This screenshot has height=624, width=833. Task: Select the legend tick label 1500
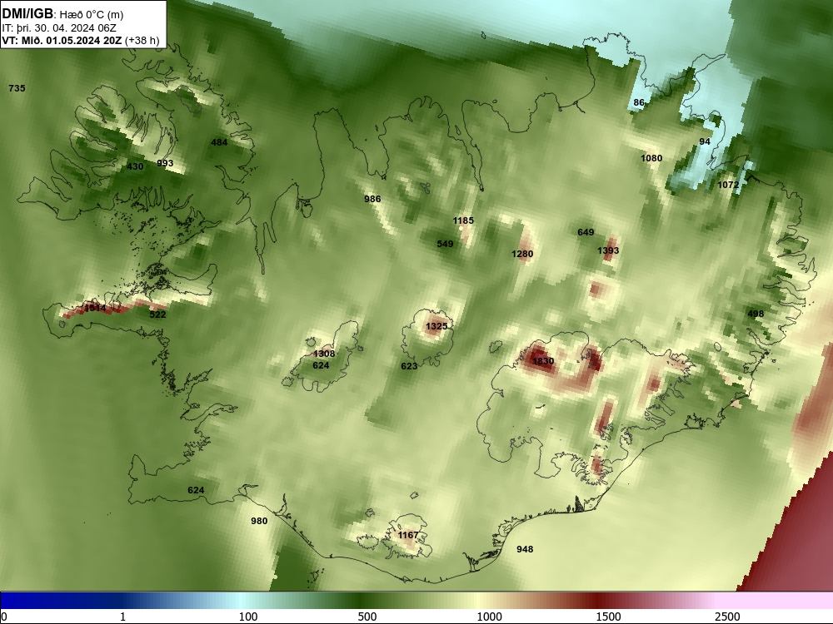tap(608, 617)
